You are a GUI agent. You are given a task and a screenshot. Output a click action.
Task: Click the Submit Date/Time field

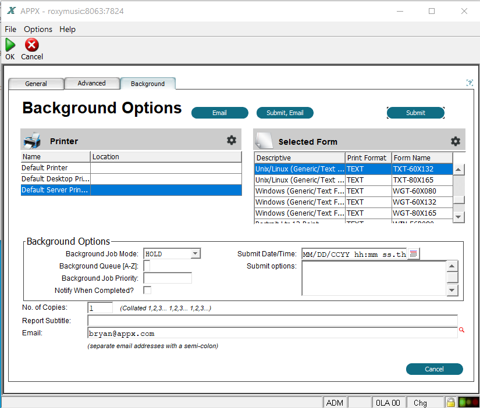354,254
